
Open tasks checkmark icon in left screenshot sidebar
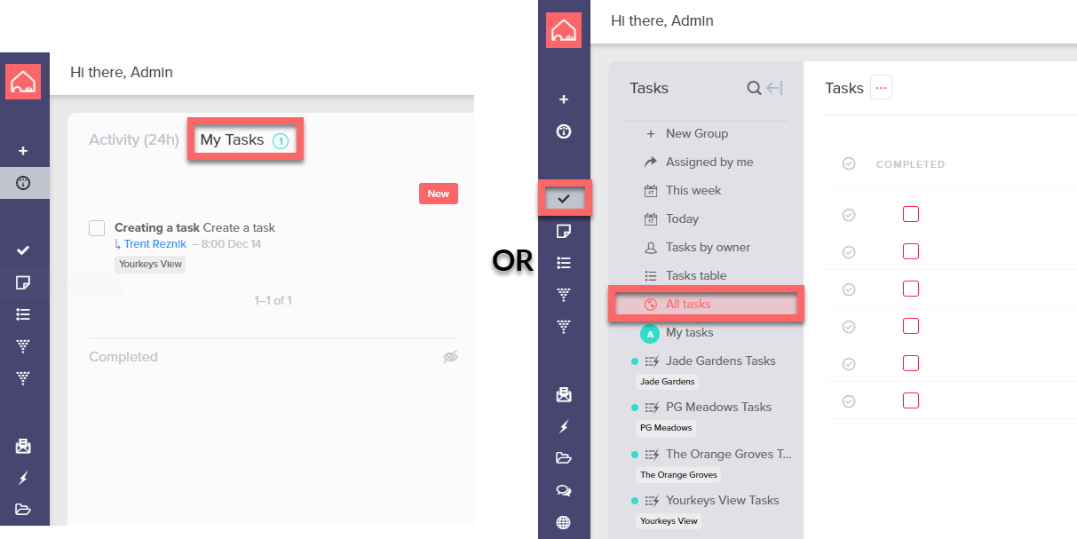[x=23, y=251]
